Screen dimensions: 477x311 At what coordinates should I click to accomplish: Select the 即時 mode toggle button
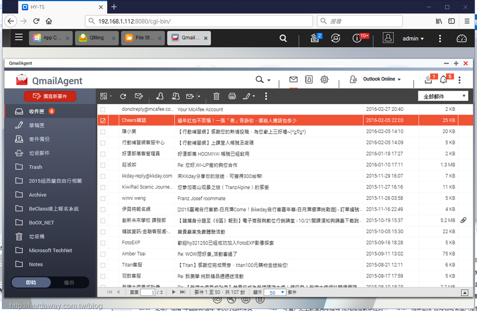coord(31,283)
